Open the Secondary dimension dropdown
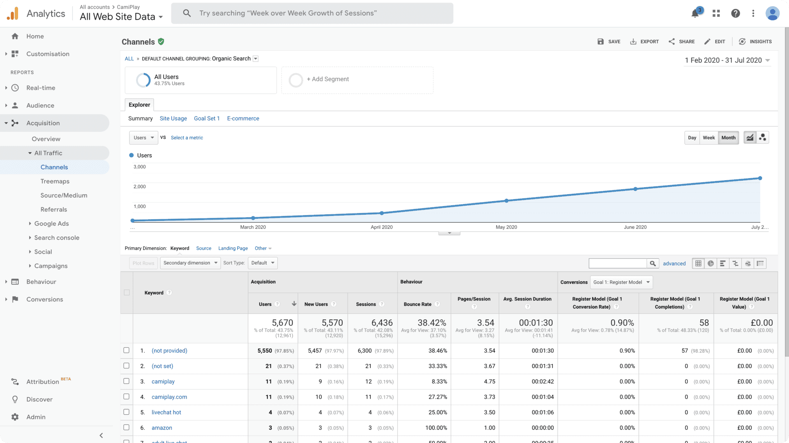This screenshot has height=443, width=789. coord(190,263)
